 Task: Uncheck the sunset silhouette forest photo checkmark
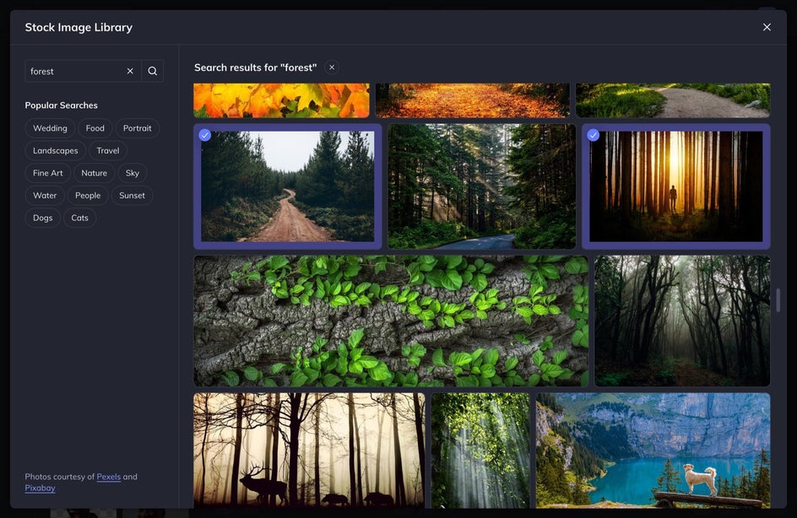[x=594, y=135]
